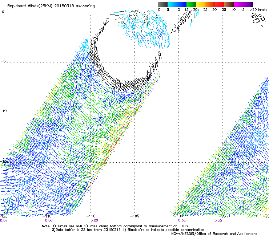Click the "-15" latitude axis label
The height and width of the screenshot is (236, 269).
3,162
